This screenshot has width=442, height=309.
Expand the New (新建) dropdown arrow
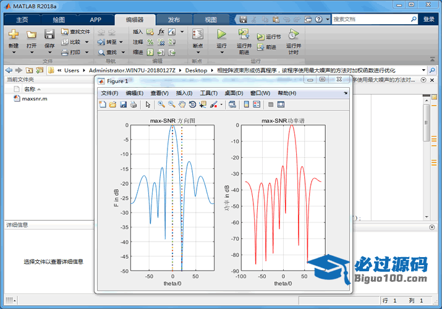pyautogui.click(x=13, y=53)
